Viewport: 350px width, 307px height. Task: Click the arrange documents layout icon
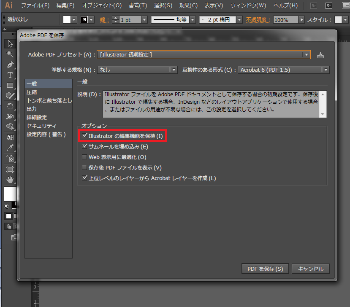345,5
